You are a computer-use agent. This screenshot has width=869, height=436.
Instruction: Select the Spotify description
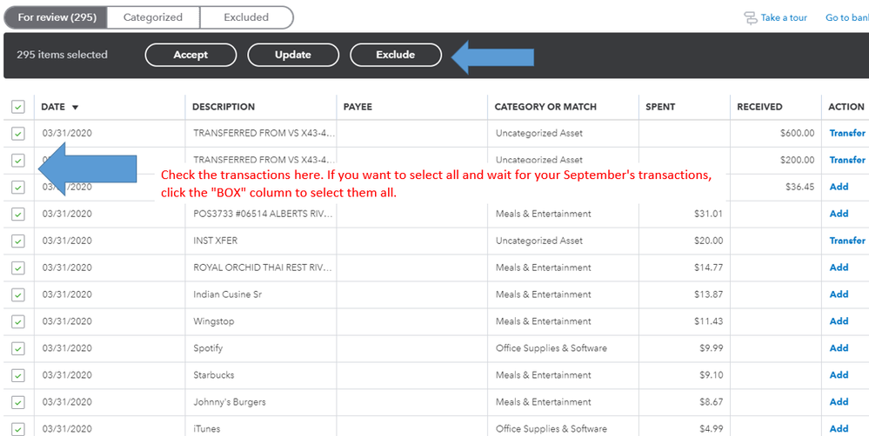coord(208,348)
